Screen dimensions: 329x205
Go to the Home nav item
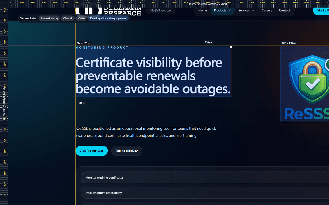pyautogui.click(x=203, y=11)
